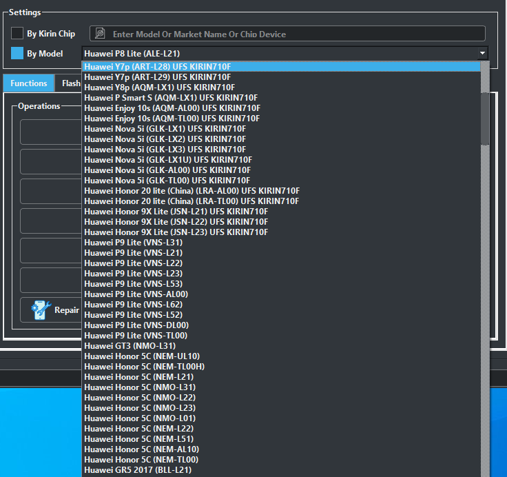Choose Huawei P9 Lite (VNS-L52)

[x=281, y=315]
